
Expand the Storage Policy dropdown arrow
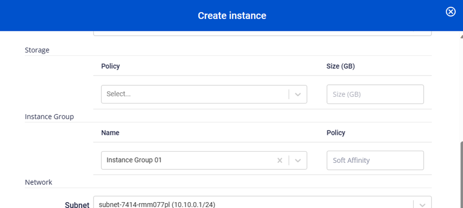(x=298, y=94)
